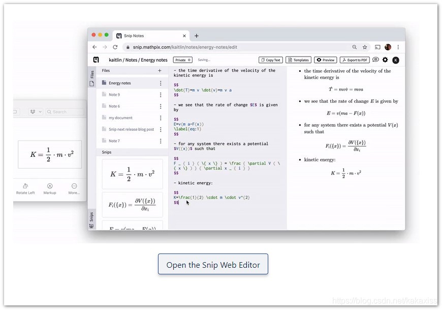442x310 pixels.
Task: Open my document three-dot options
Action: point(161,118)
